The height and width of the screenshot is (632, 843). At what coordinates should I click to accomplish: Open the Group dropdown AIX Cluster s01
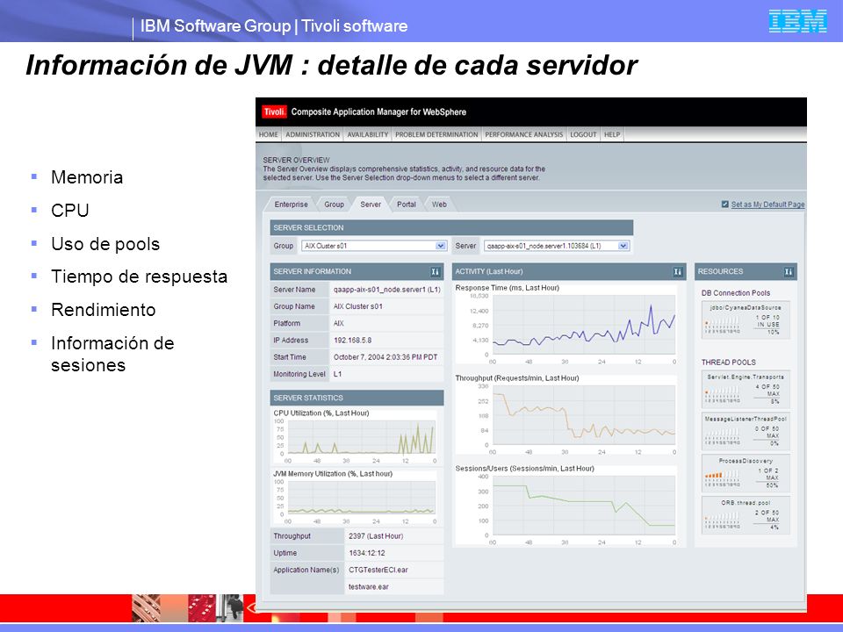point(374,246)
